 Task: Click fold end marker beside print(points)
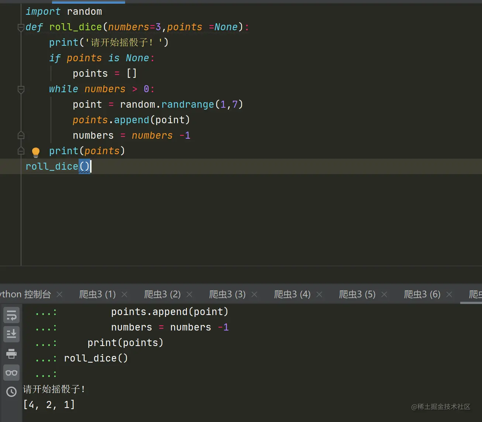click(21, 151)
